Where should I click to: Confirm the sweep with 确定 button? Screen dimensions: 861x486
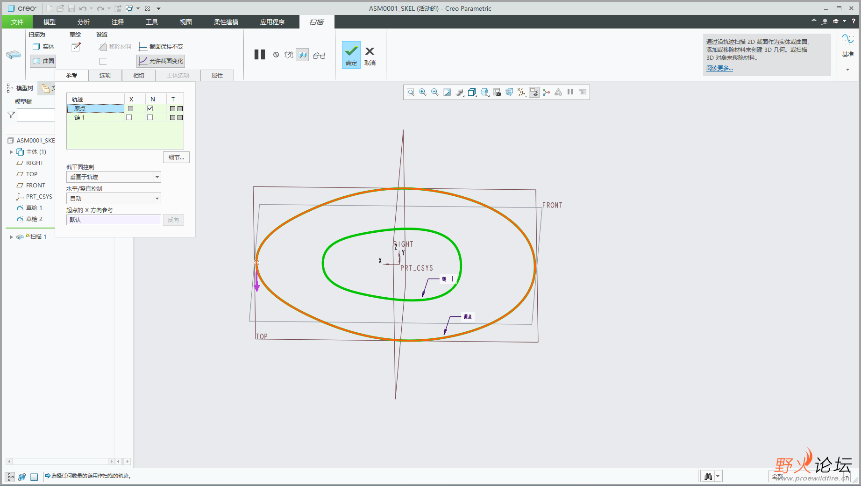click(351, 55)
